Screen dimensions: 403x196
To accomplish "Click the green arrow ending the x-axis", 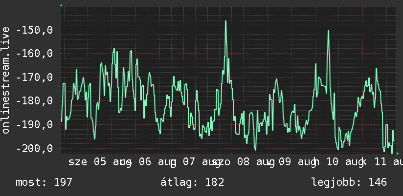I will [398, 154].
